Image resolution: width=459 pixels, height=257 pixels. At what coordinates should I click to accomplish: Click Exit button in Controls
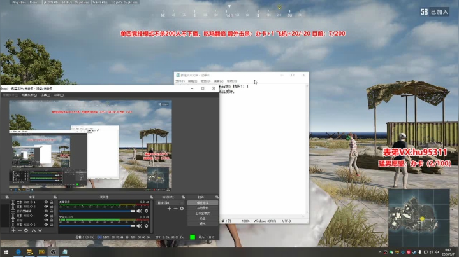click(203, 224)
